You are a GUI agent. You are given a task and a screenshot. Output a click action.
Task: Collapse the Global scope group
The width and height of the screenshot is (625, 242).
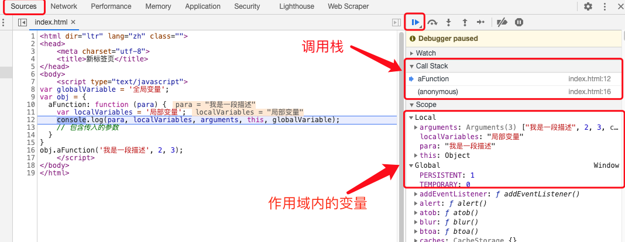[411, 165]
